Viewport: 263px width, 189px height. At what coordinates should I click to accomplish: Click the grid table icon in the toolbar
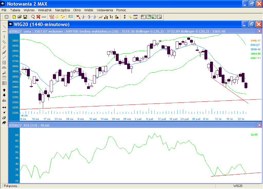(x=6, y=17)
